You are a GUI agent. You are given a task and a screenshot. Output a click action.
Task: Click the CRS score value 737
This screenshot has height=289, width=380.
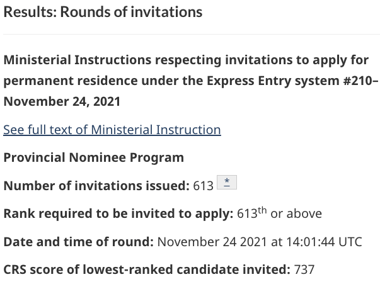[304, 269]
